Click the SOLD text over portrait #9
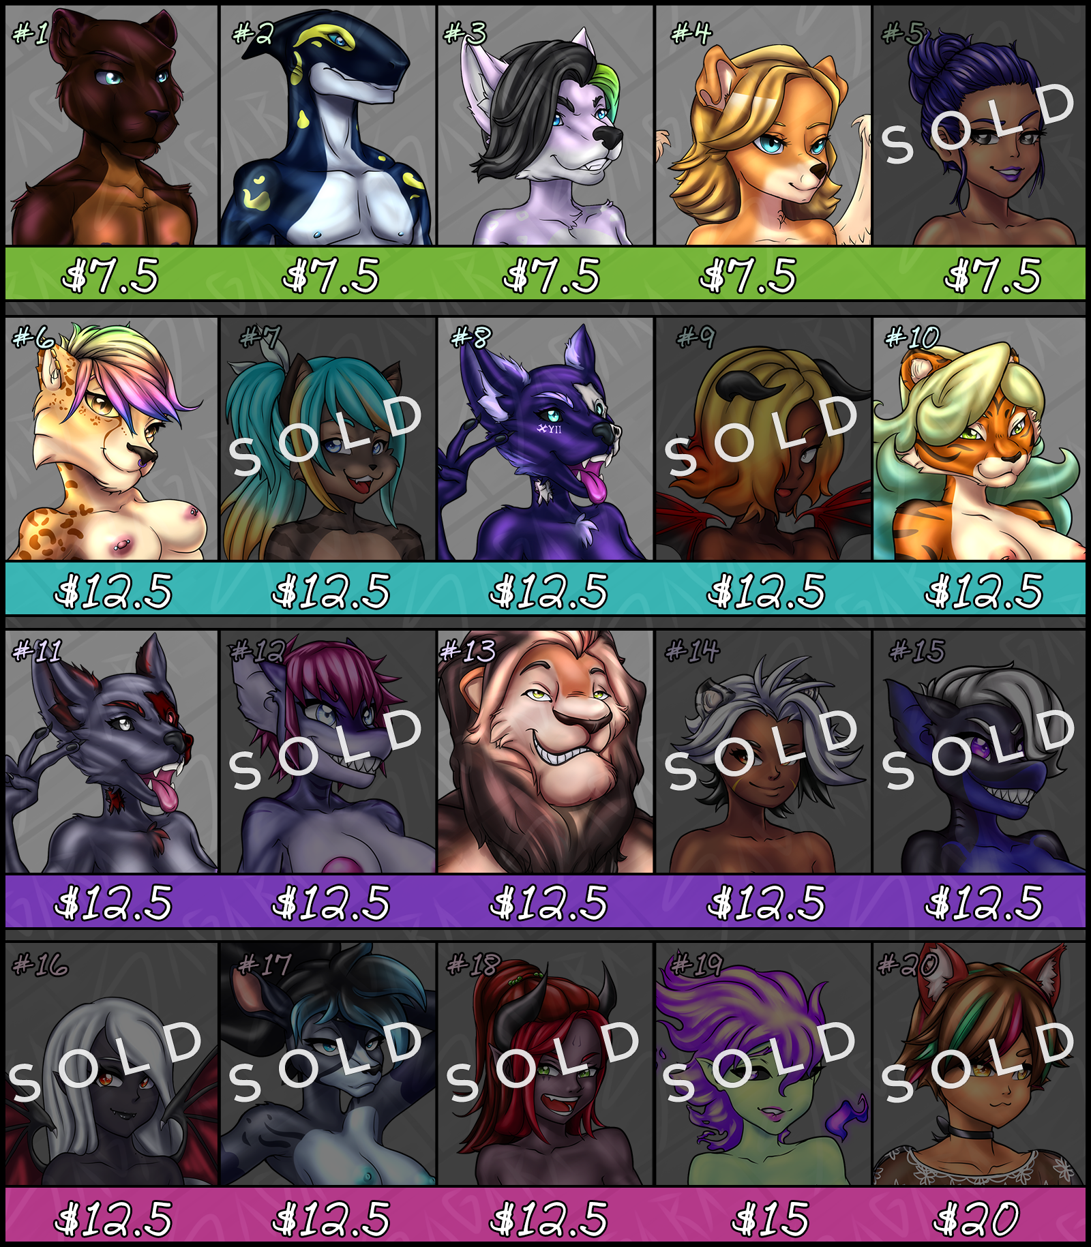 click(761, 436)
